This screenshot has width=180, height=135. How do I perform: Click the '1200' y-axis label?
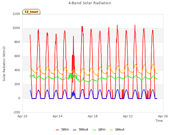(x=16, y=14)
